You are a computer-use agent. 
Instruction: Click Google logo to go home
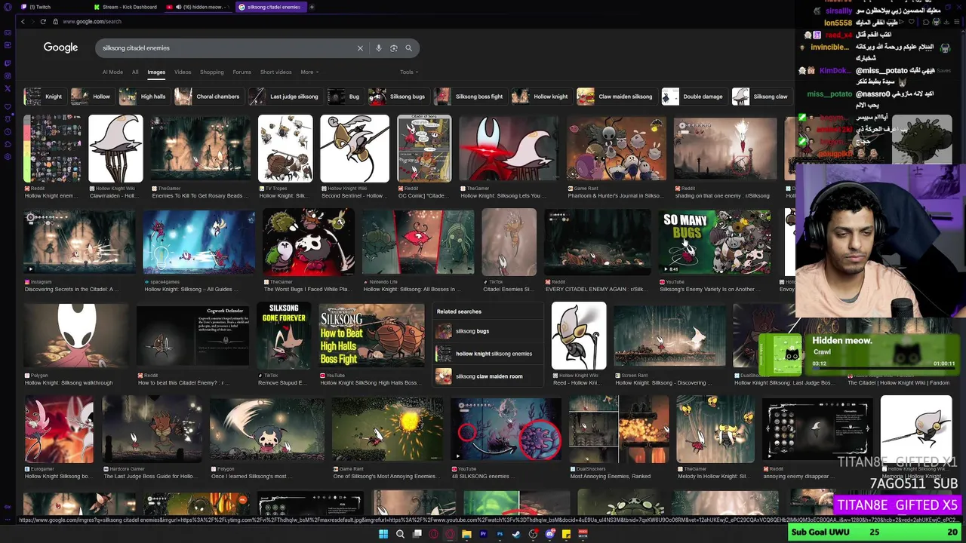pyautogui.click(x=60, y=48)
